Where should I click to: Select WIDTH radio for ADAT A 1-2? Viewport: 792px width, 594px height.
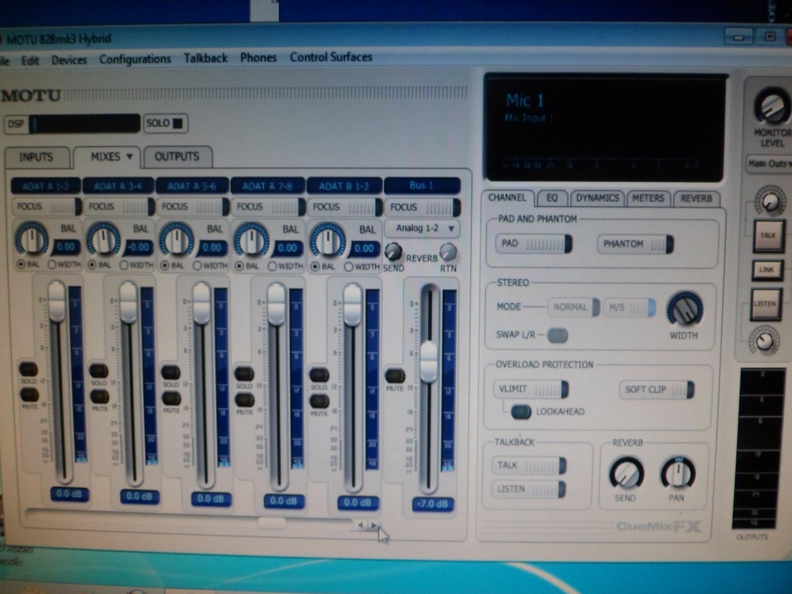pos(52,264)
